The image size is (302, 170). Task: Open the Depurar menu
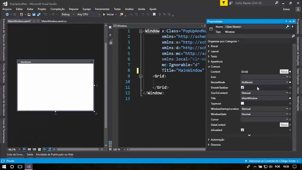pos(73,9)
